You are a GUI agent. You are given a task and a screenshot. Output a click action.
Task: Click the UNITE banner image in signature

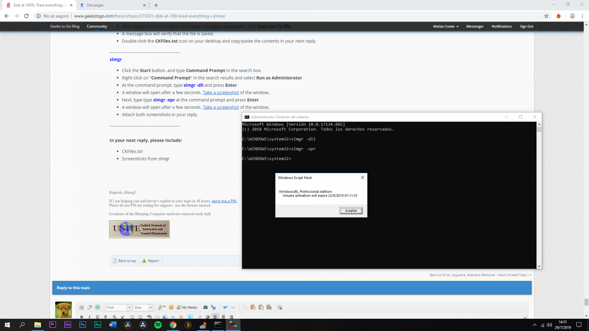coord(139,229)
